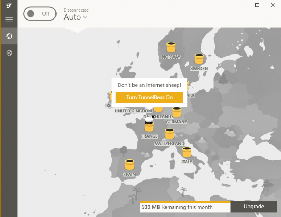Click the TunnelBear logo icon
The height and width of the screenshot is (217, 281).
coord(9,6)
